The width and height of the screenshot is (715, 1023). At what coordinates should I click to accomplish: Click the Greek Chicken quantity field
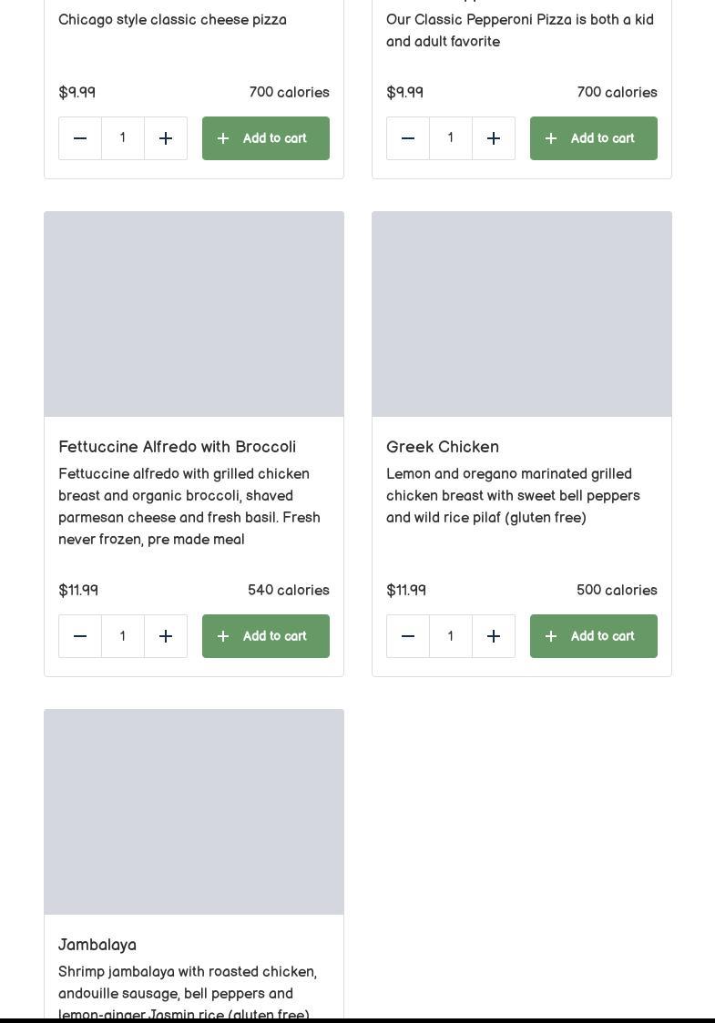[x=451, y=636]
